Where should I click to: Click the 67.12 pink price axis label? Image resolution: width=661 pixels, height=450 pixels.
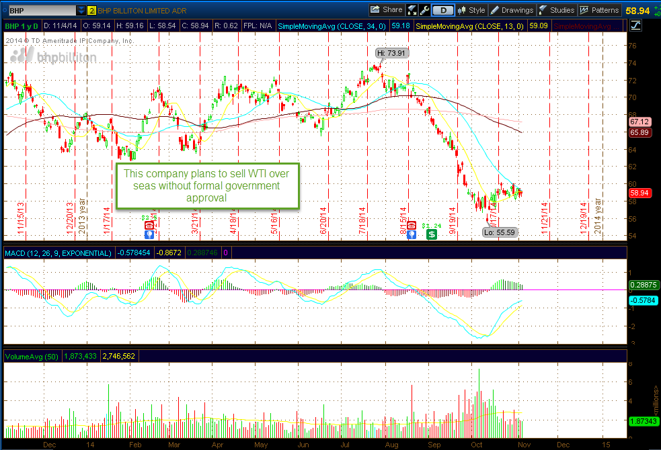(639, 122)
